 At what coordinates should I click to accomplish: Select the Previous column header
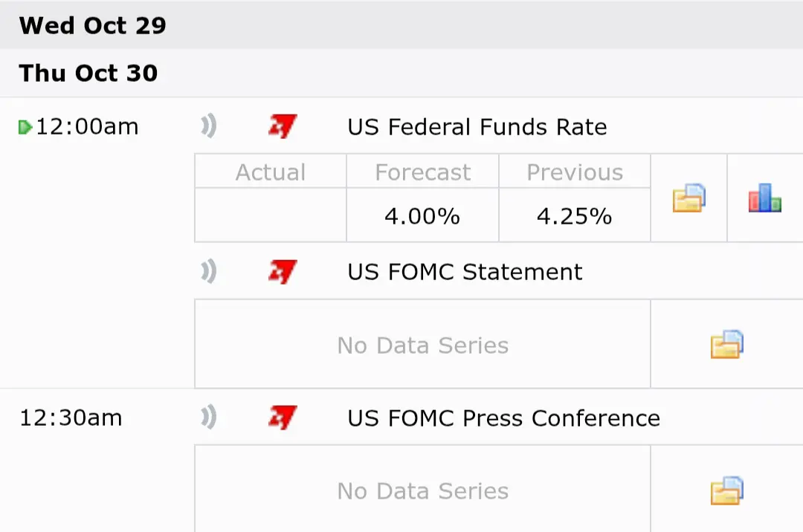pos(575,172)
